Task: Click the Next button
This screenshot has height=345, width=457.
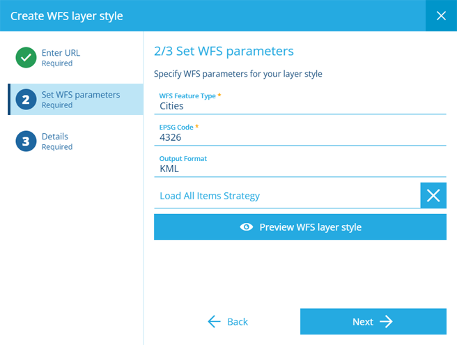Action: coord(373,321)
